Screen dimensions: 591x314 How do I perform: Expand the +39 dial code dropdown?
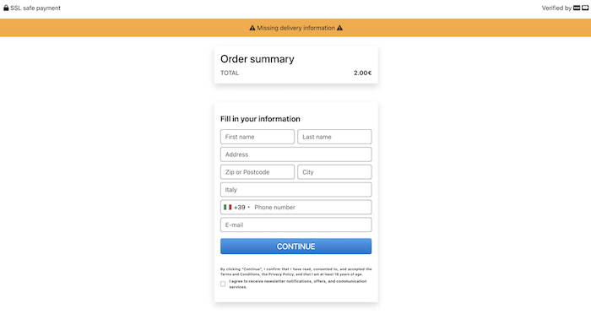point(237,208)
